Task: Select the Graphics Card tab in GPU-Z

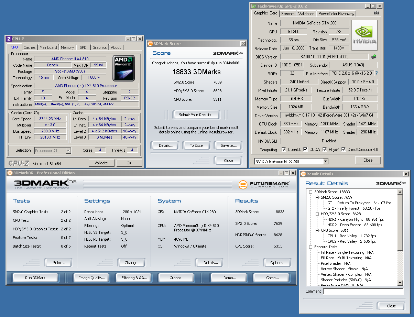Action: click(x=266, y=13)
